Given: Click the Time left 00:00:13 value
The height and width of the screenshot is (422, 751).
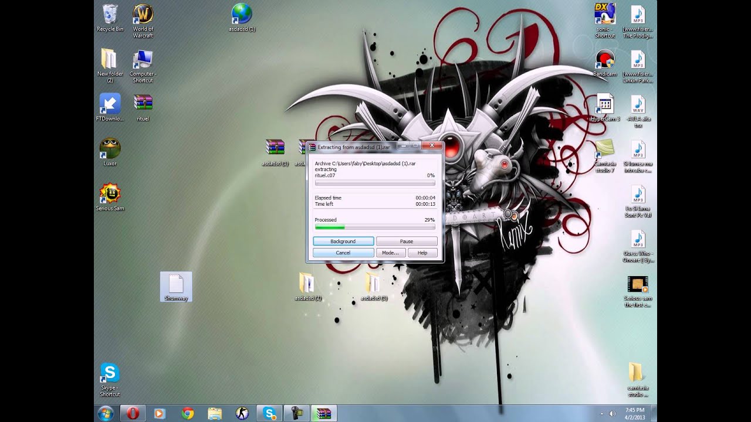Looking at the screenshot, I should pyautogui.click(x=425, y=204).
